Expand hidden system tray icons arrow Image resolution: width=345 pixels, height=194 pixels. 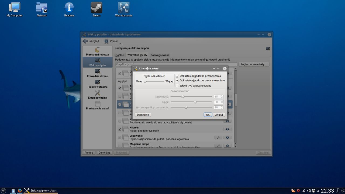pos(318,191)
